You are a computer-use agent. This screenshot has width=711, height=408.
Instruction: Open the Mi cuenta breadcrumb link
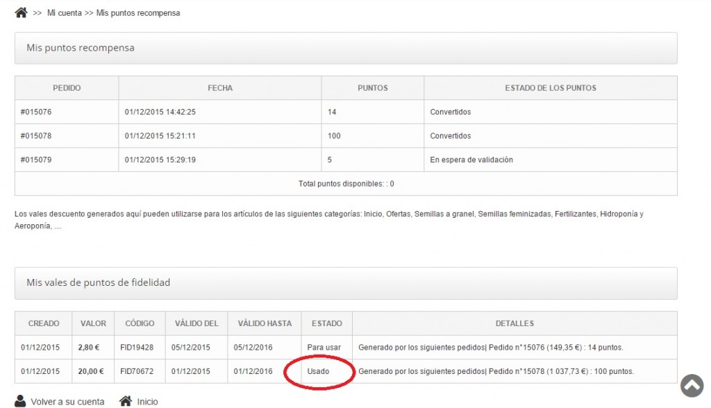point(65,13)
